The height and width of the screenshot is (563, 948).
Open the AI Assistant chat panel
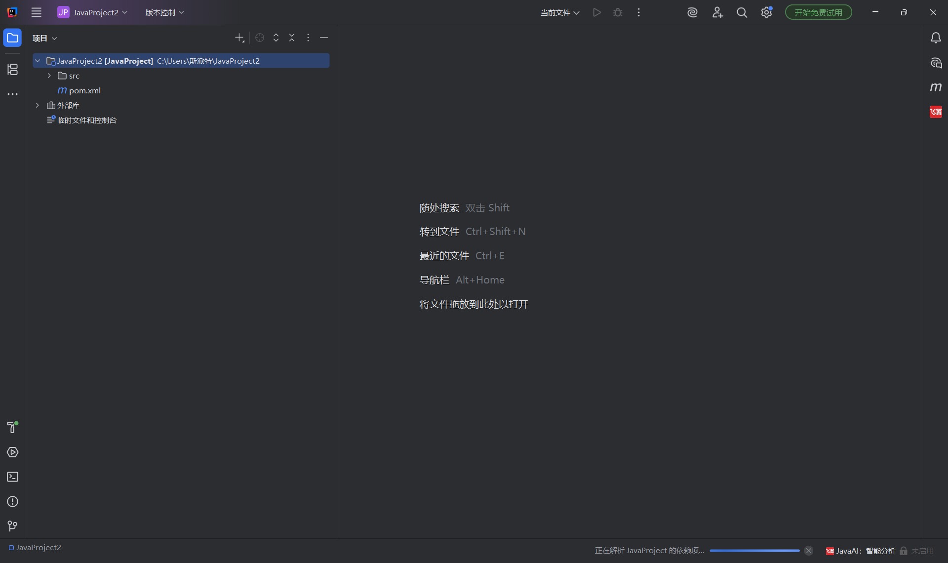point(936,63)
